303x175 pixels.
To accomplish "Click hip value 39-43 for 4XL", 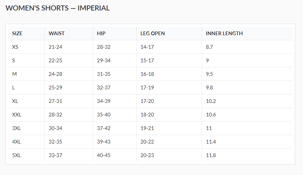I will [x=104, y=142].
